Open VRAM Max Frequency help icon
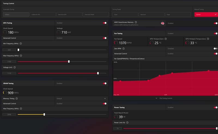218x134 pixels. [x=21, y=109]
